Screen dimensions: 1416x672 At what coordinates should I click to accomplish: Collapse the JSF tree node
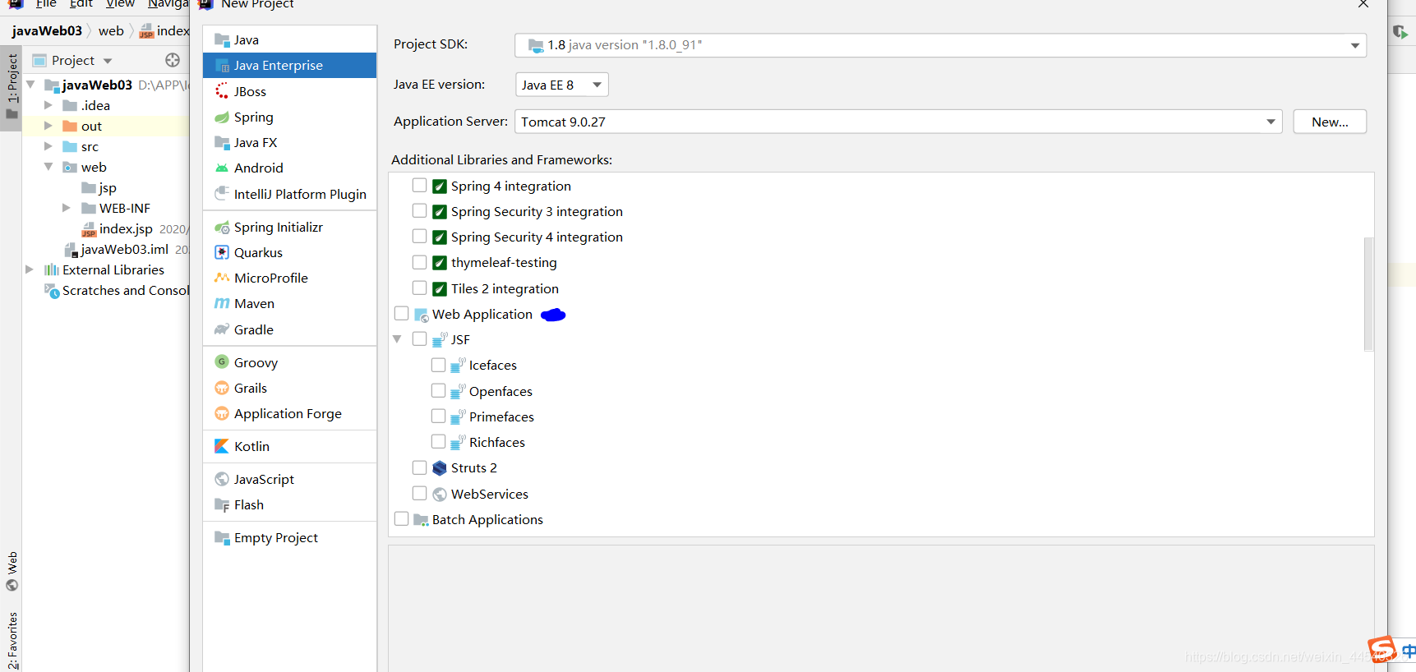click(397, 339)
